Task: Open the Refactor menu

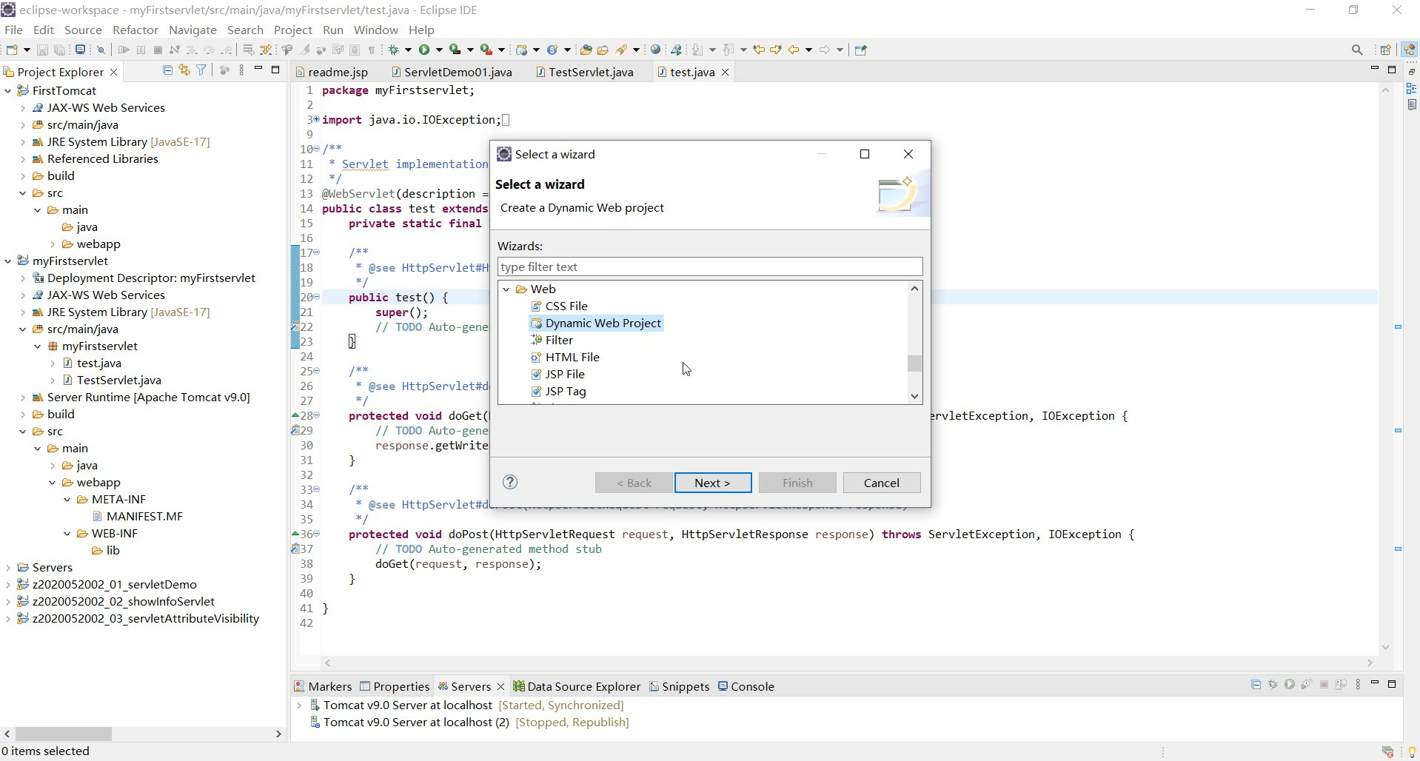Action: click(x=135, y=30)
